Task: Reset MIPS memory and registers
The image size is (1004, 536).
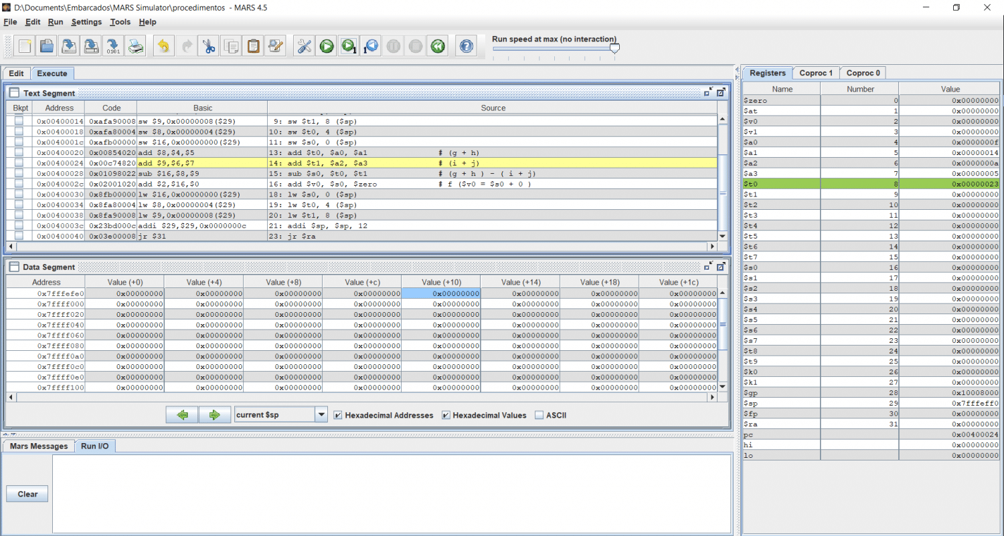Action: (x=438, y=46)
